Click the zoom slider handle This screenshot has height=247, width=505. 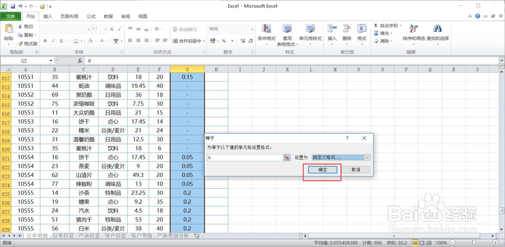coord(474,243)
